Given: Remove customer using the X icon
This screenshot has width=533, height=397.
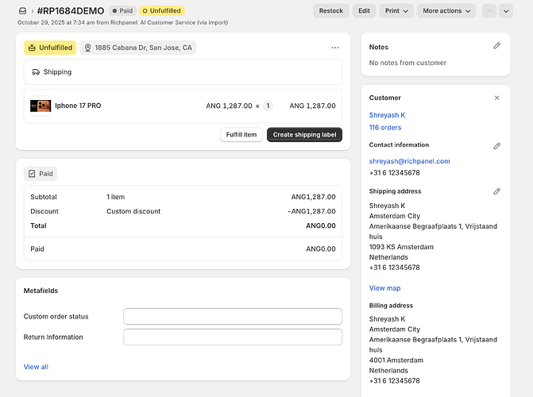Looking at the screenshot, I should [497, 98].
